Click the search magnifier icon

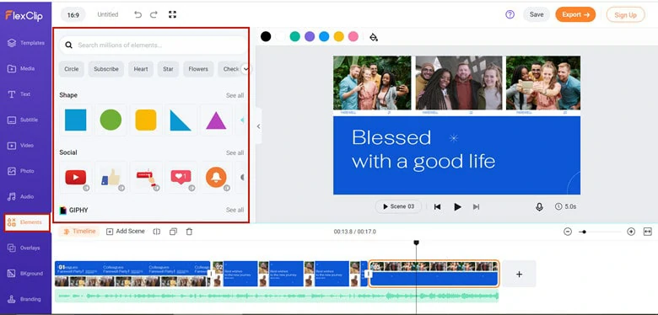(x=69, y=45)
